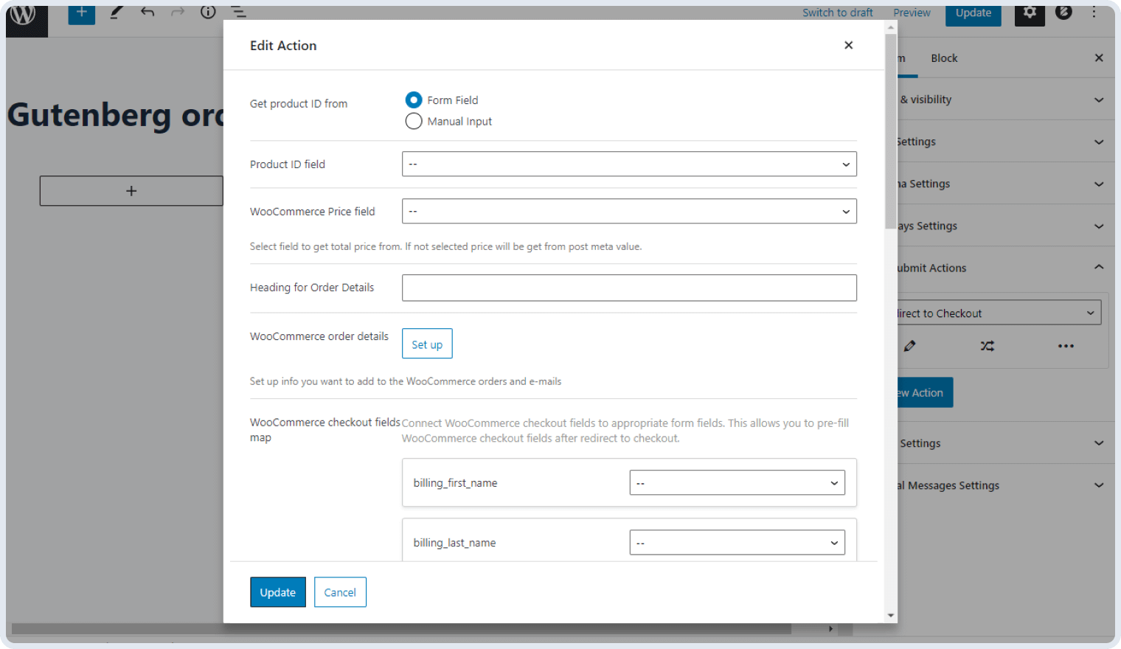This screenshot has width=1121, height=649.
Task: Click the Undo icon
Action: [x=147, y=13]
